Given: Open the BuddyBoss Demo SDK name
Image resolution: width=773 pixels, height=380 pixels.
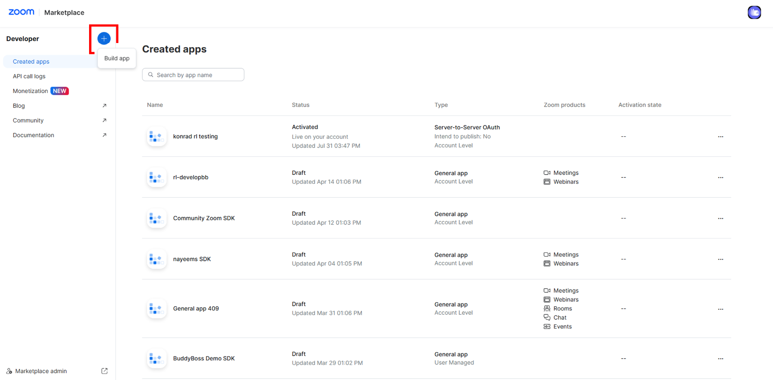Looking at the screenshot, I should (204, 358).
